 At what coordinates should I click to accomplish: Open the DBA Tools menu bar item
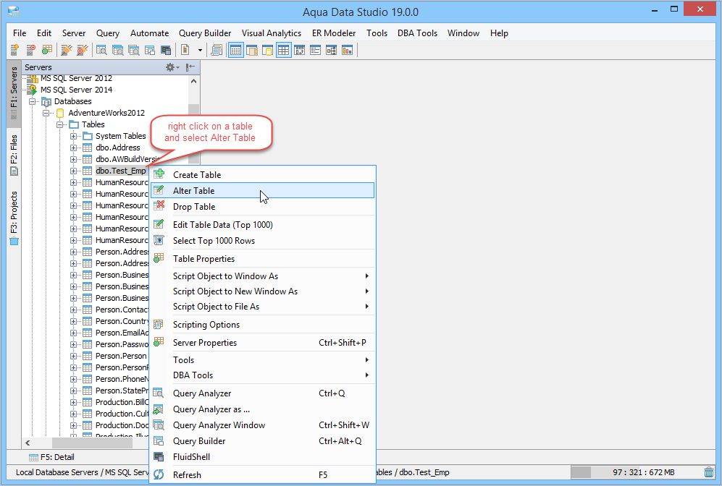(x=418, y=33)
